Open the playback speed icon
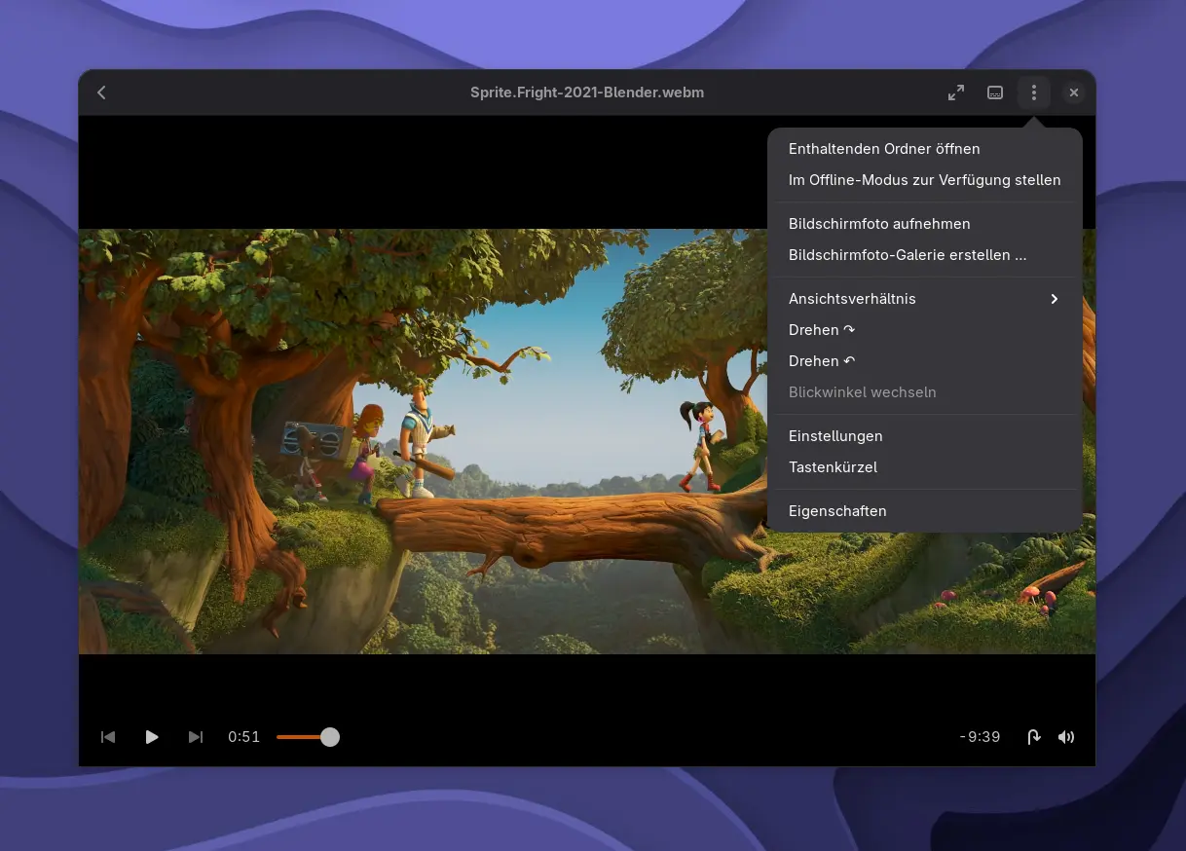Screen dimensions: 1186x851 1034,737
